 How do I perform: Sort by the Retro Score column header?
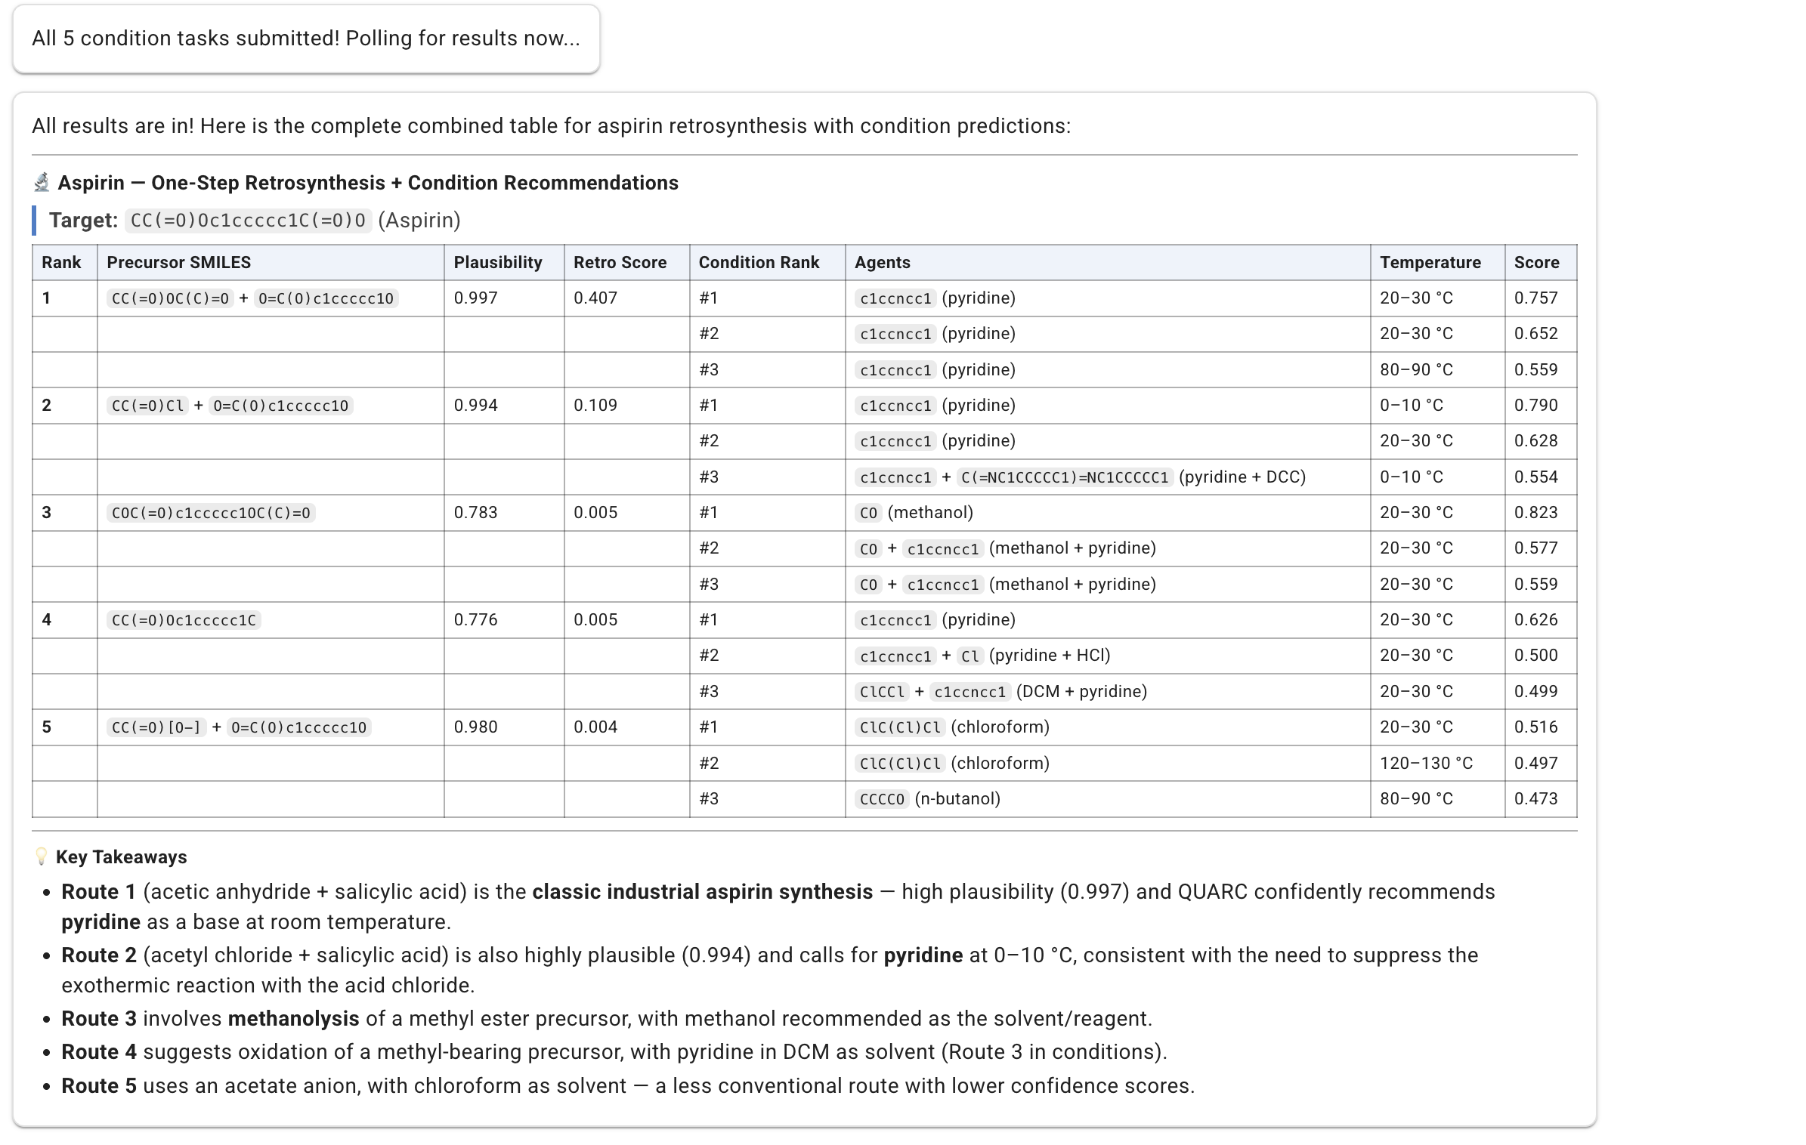[x=620, y=262]
